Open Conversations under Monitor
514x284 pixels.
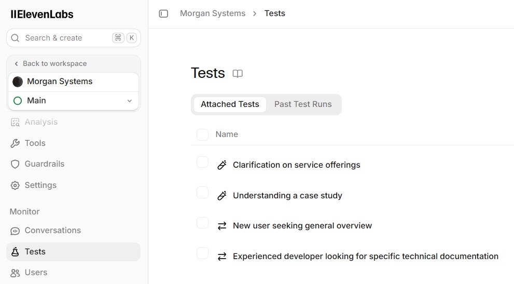74,231
